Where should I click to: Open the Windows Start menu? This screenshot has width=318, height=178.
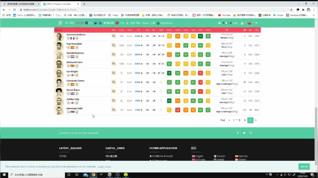point(4,174)
